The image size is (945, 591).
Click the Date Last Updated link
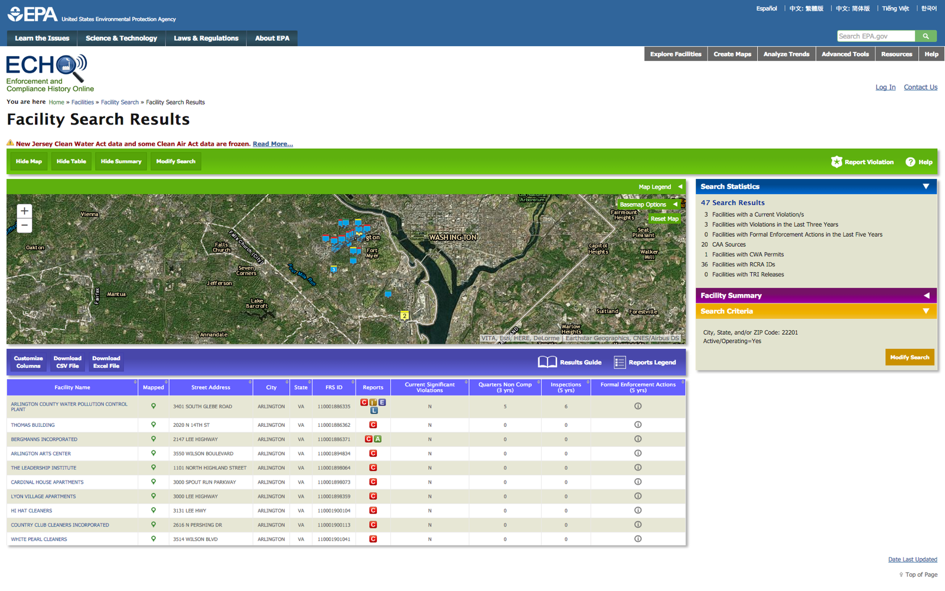point(913,559)
